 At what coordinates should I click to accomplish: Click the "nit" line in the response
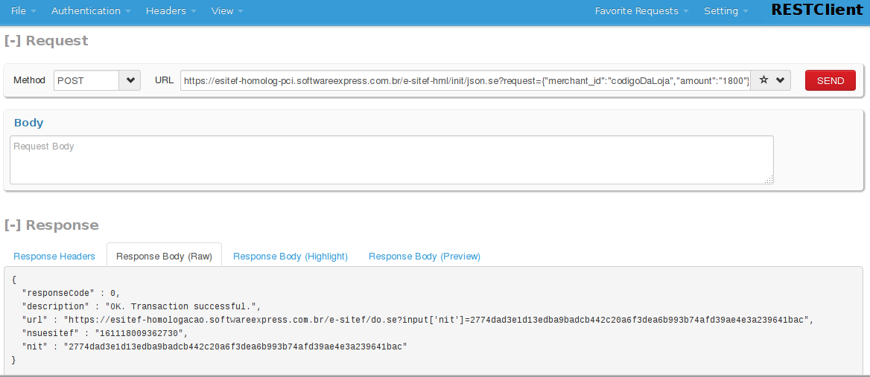pyautogui.click(x=215, y=347)
